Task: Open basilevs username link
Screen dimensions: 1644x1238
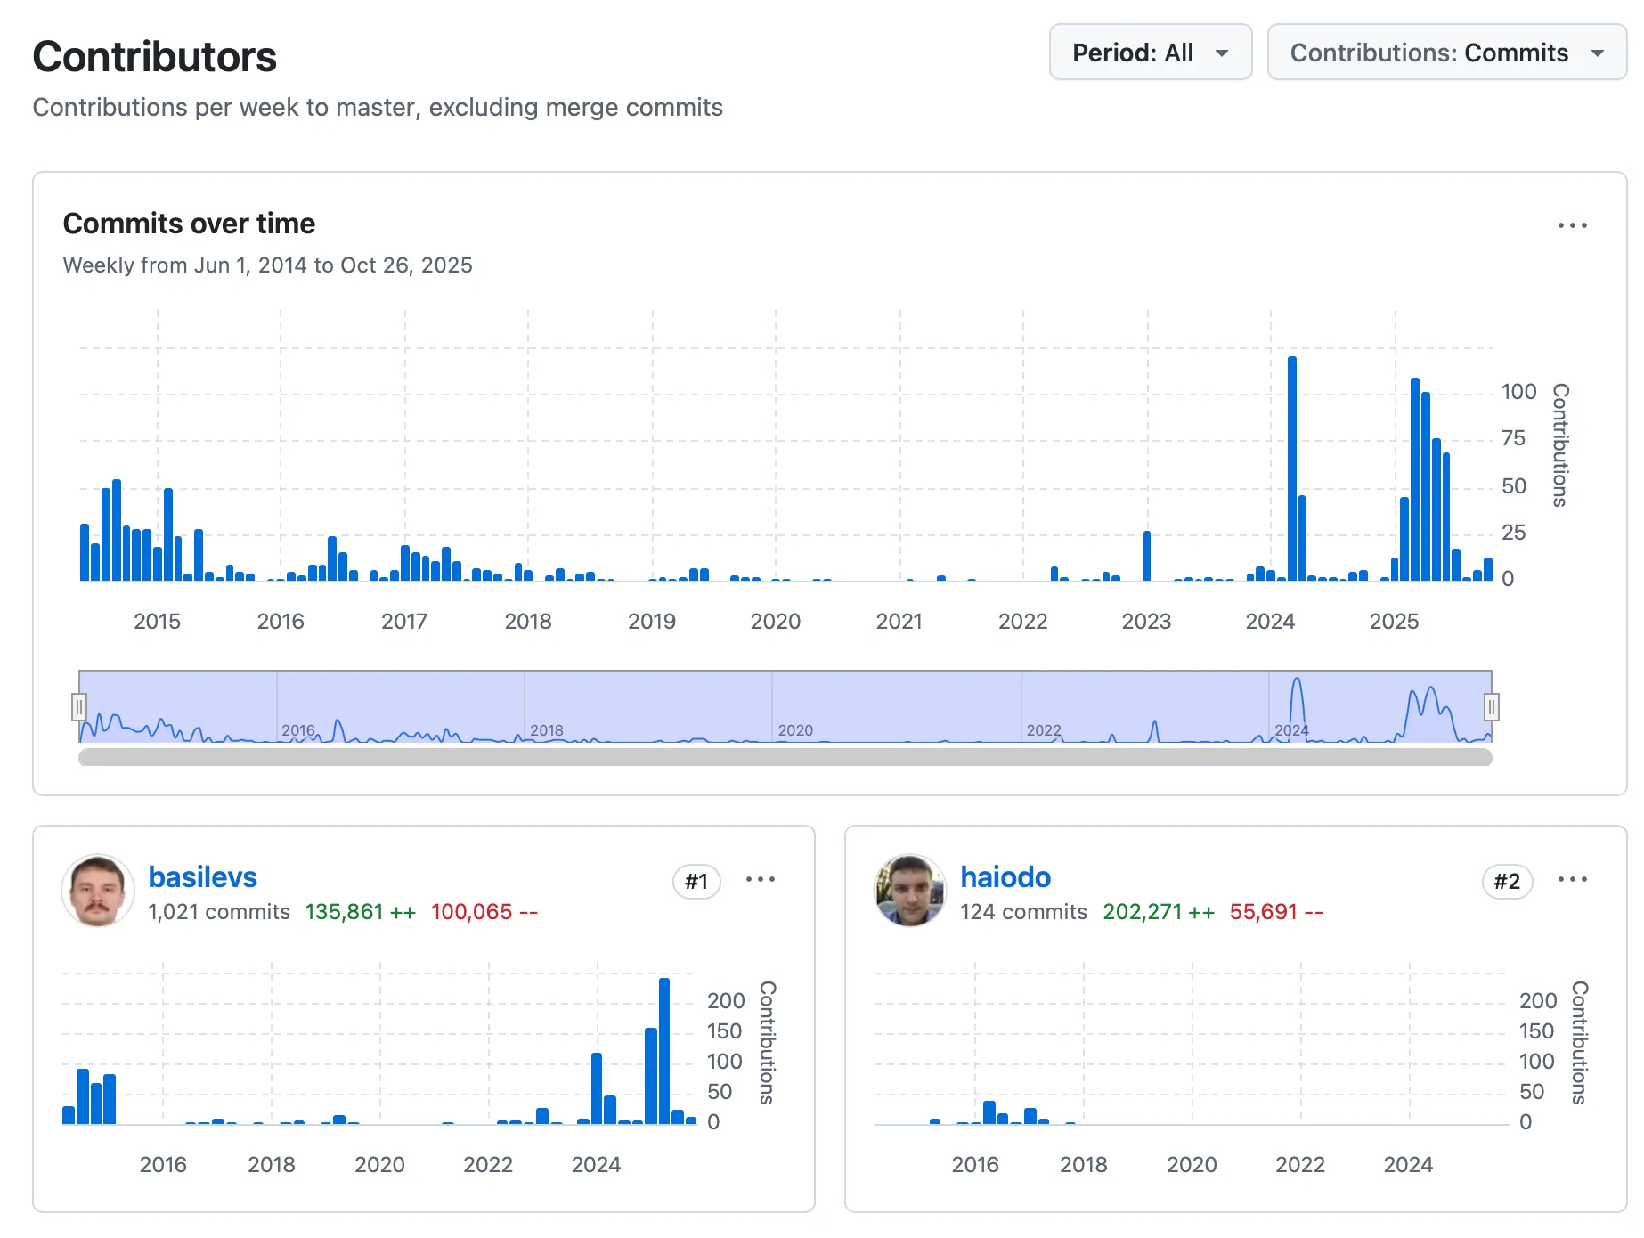Action: click(202, 877)
